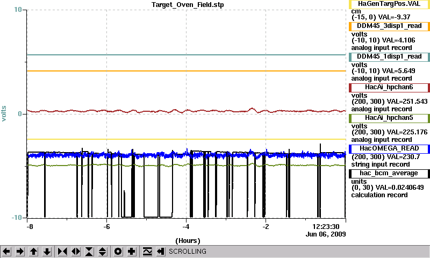Click VAL=-9.37 reading under HaGenTargPos.VAL
The image size is (430, 258).
coord(394,17)
